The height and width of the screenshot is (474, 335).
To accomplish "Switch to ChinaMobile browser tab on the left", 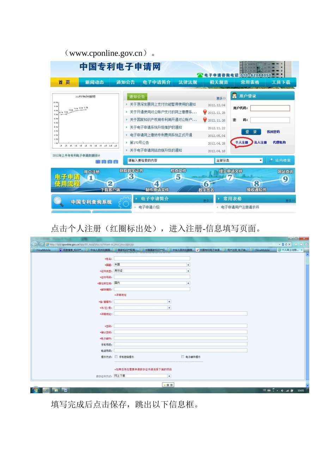I will pyautogui.click(x=43, y=250).
